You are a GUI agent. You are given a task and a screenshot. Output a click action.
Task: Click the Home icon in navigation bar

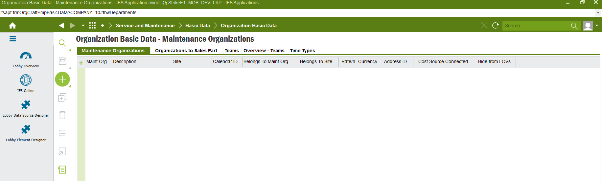point(12,26)
